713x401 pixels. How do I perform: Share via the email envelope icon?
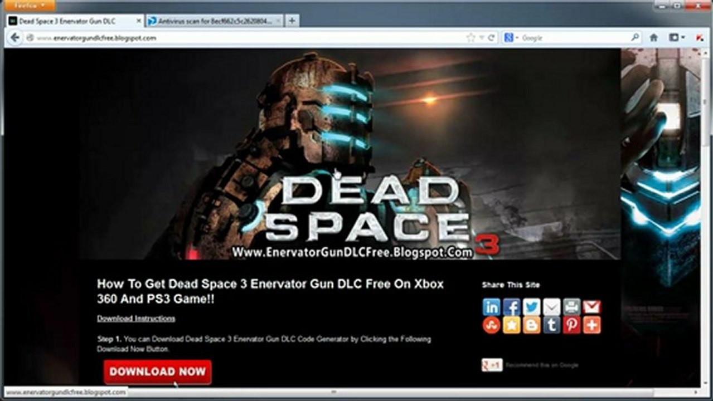552,307
